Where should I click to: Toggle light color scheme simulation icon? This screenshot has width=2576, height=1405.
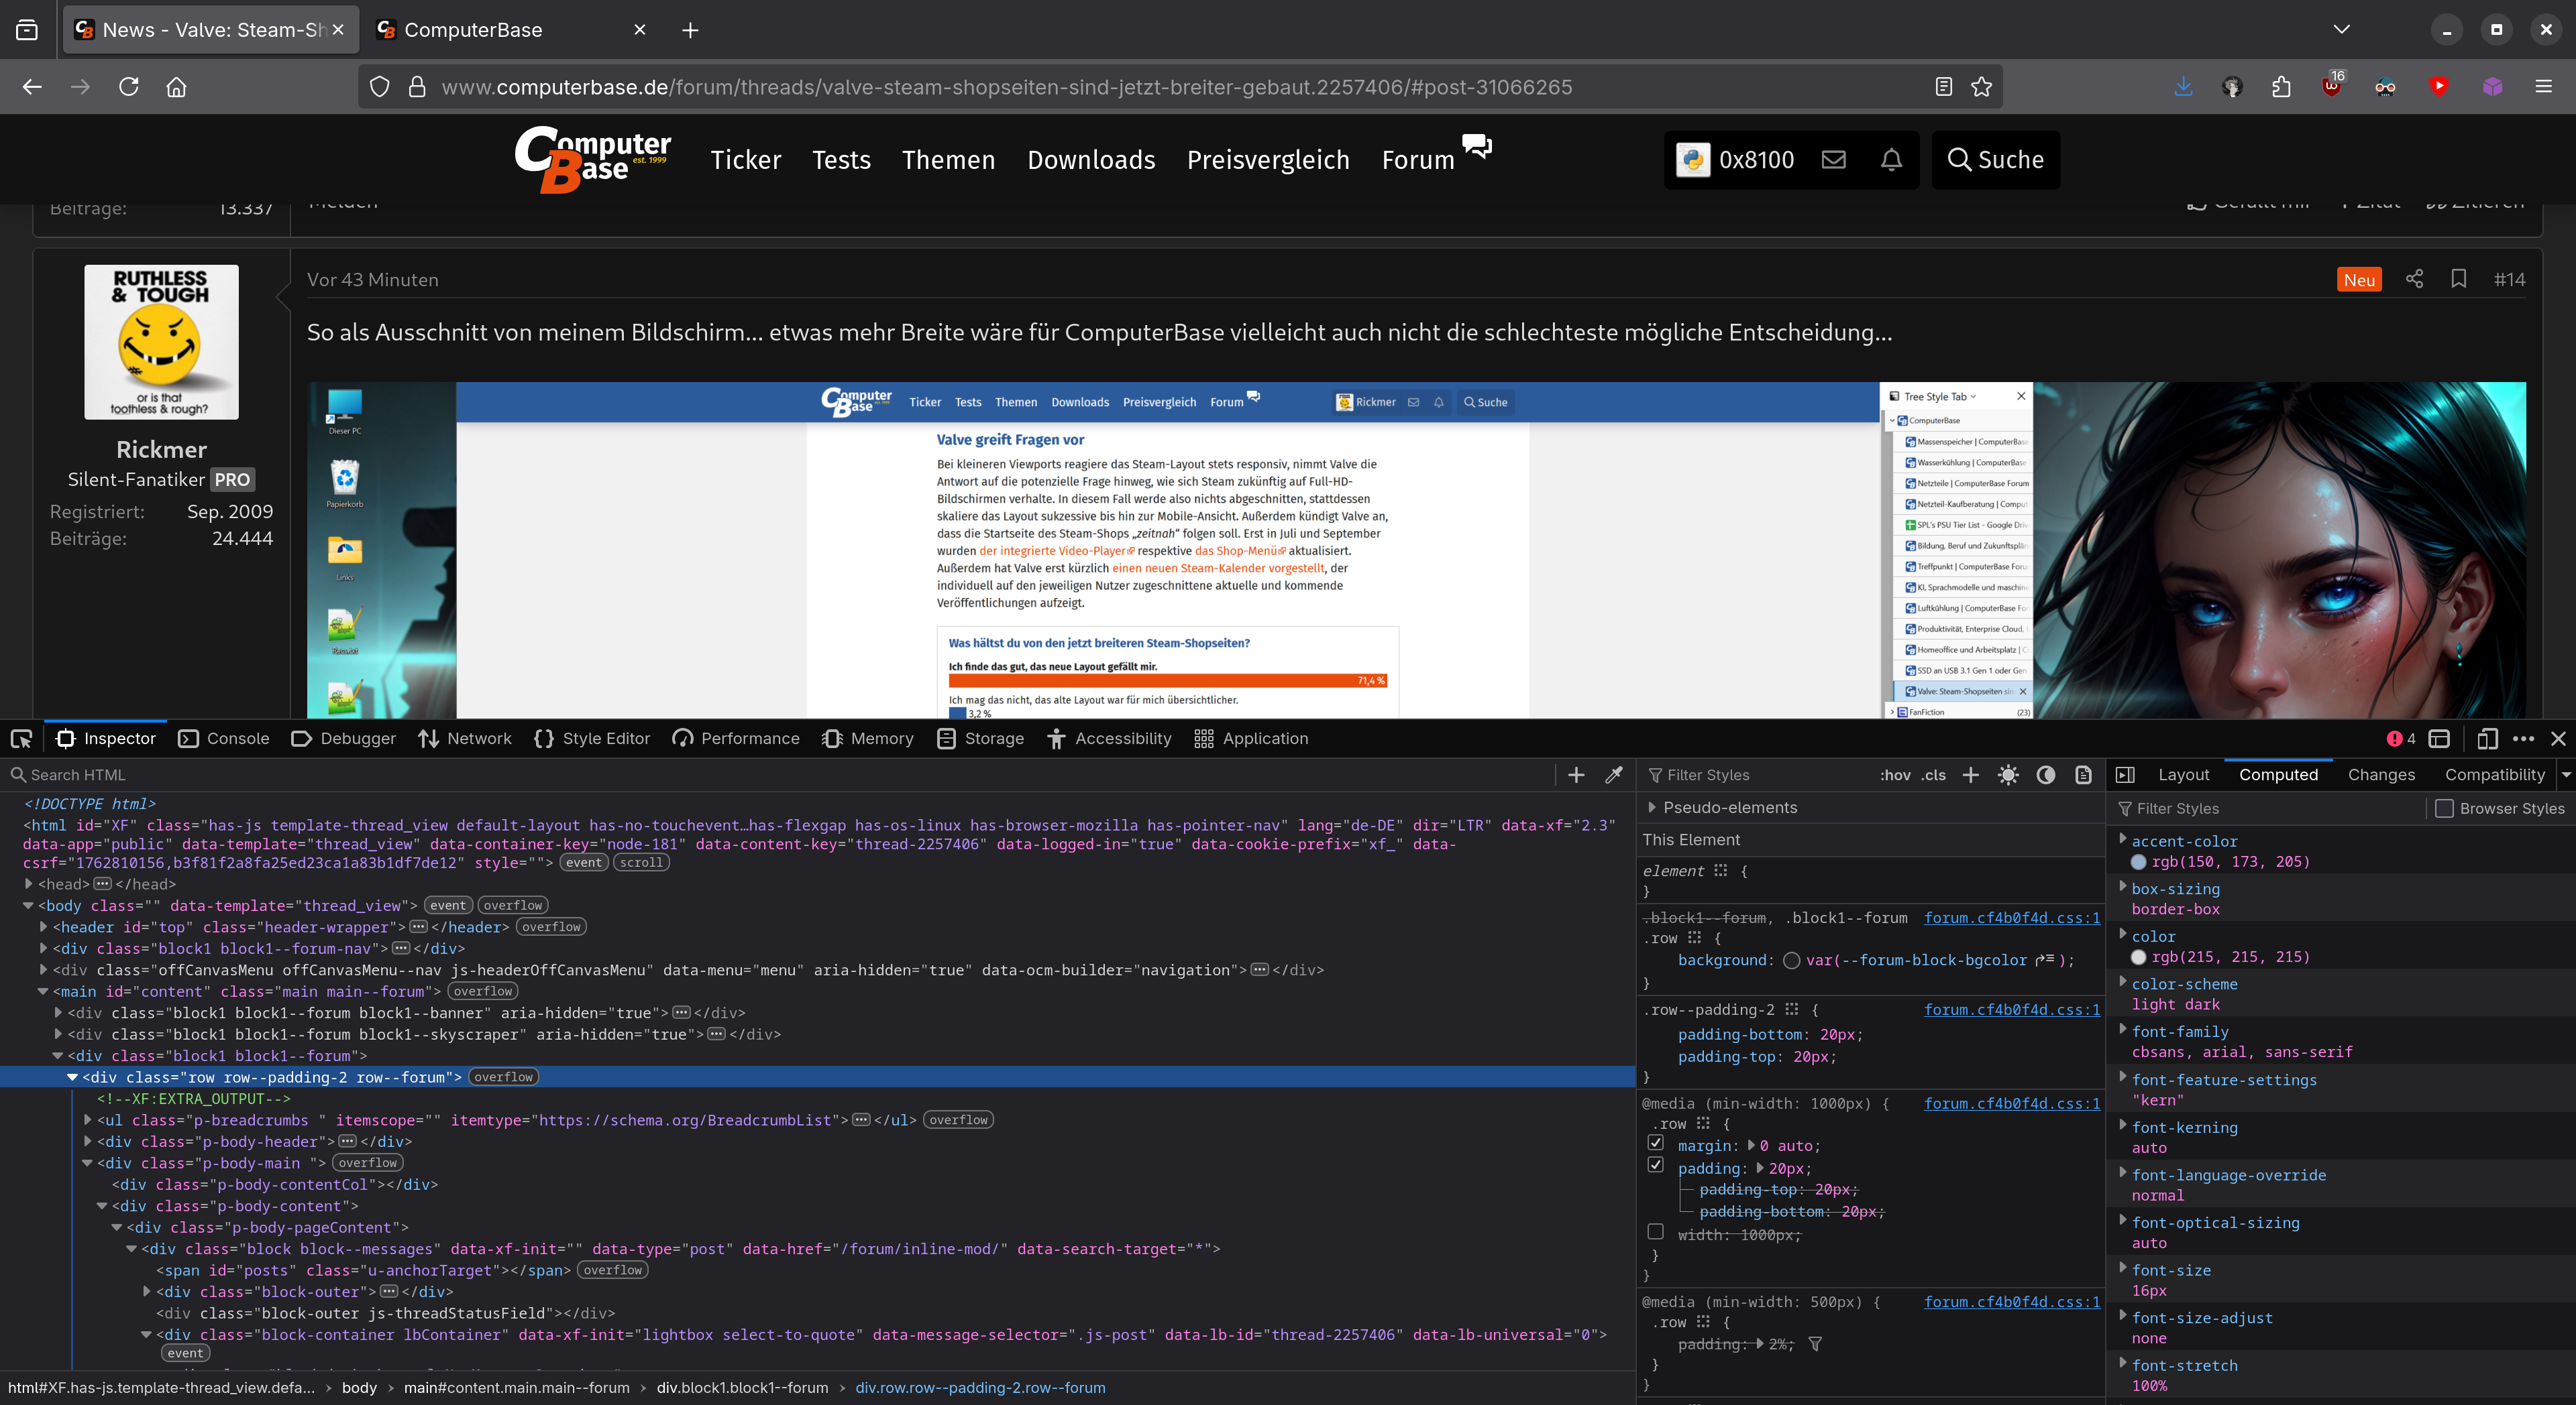click(x=2008, y=774)
